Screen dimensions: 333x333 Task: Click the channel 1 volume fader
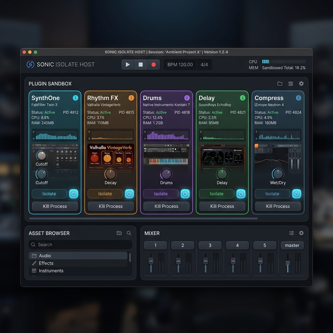click(x=151, y=261)
